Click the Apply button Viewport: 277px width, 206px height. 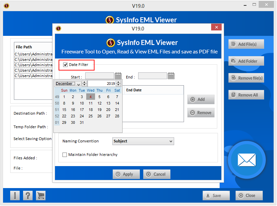point(126,174)
